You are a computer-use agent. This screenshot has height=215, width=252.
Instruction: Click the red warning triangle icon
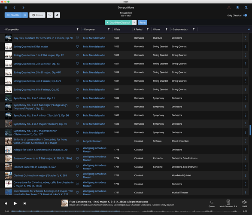tap(229, 8)
